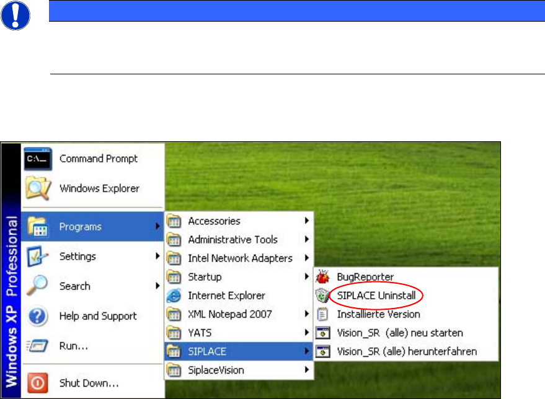
Task: Open Help and Support label
Action: (98, 317)
